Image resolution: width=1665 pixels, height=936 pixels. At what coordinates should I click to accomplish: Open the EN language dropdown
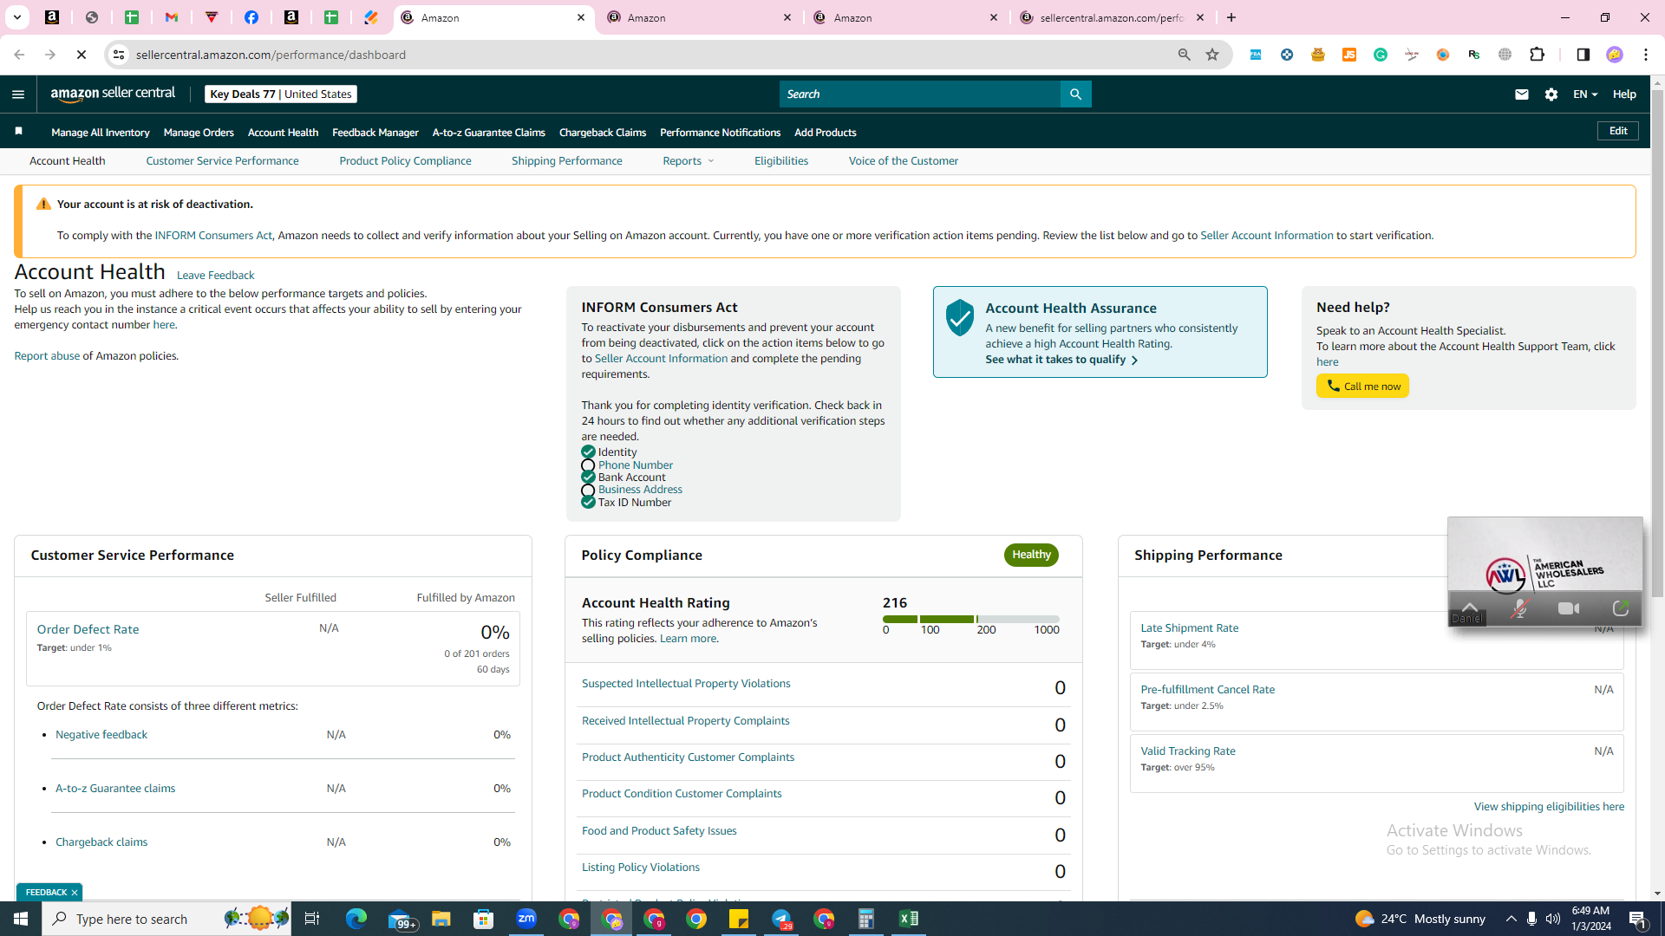(x=1585, y=94)
